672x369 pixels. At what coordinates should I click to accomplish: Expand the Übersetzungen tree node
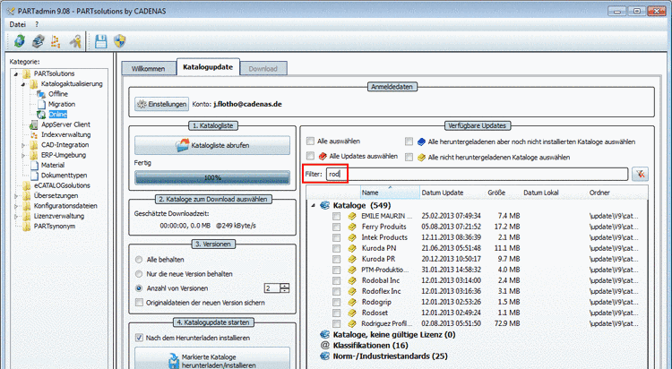click(x=16, y=196)
